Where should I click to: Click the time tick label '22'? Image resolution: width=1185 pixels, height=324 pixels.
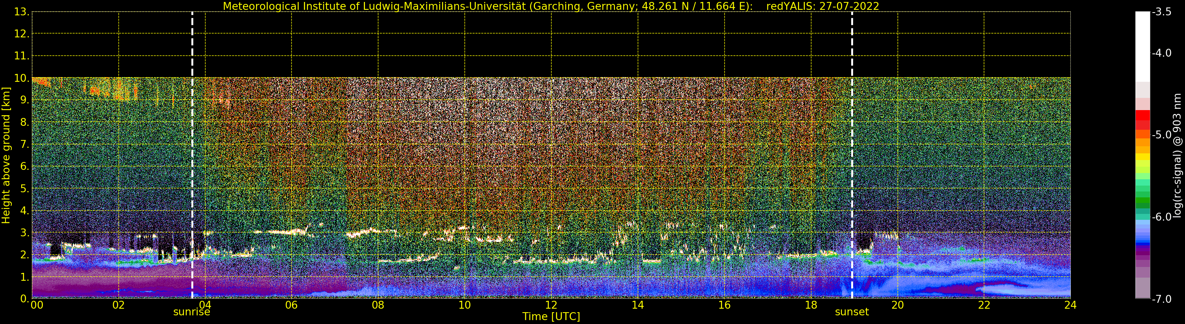click(x=984, y=305)
